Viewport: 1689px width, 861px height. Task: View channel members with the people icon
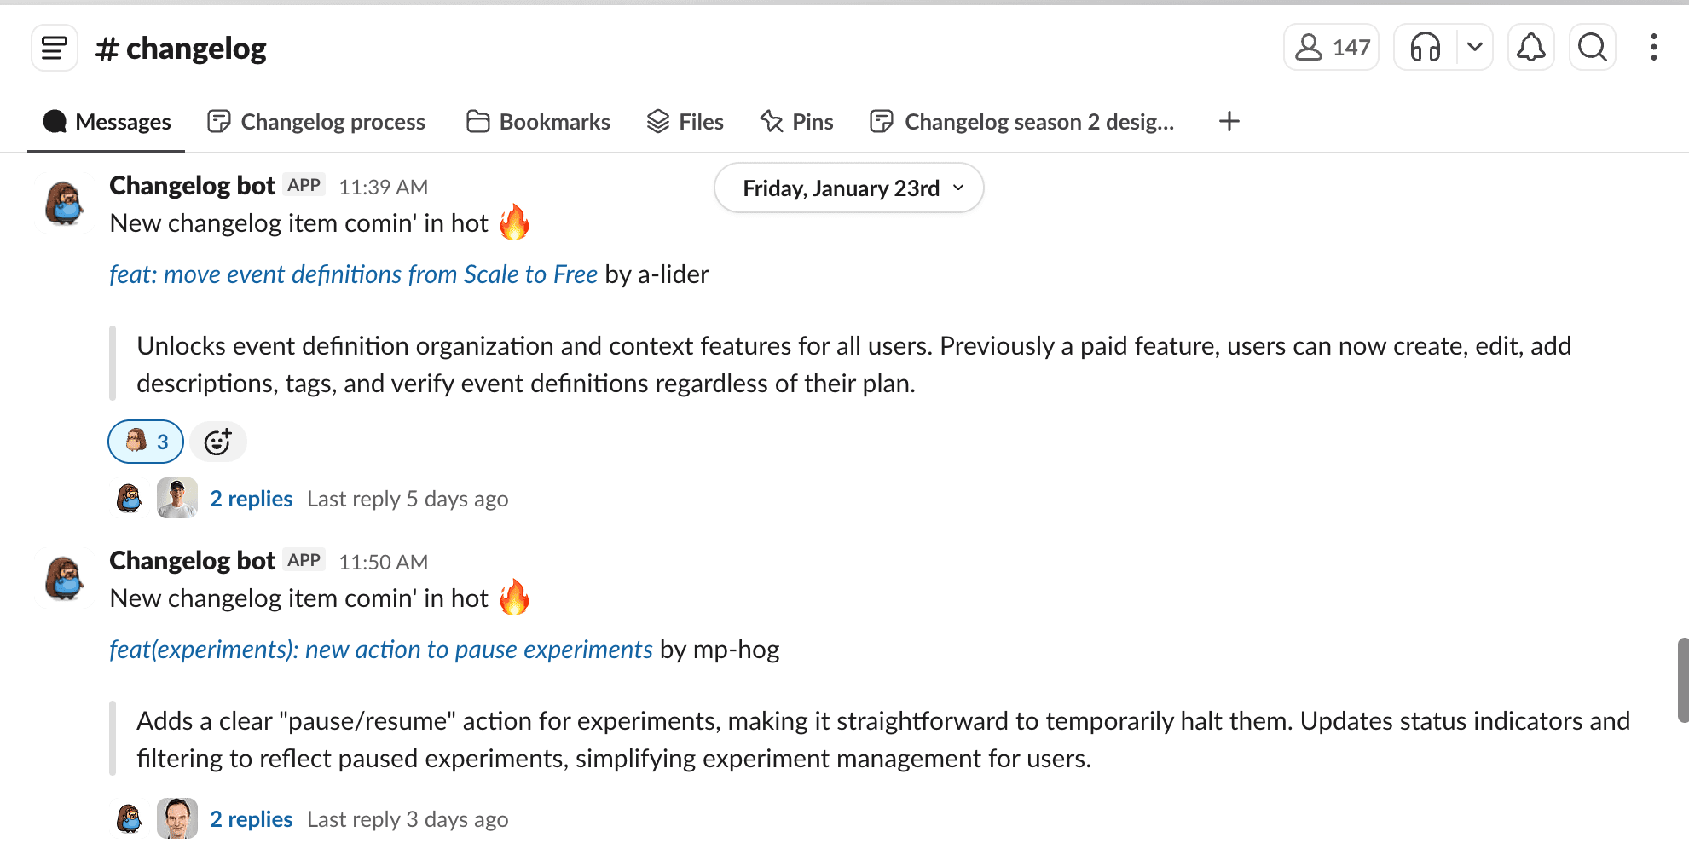click(1331, 47)
